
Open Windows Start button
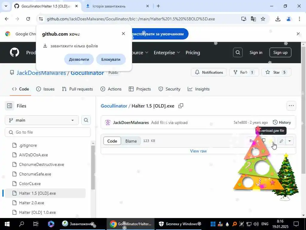pos(7,224)
